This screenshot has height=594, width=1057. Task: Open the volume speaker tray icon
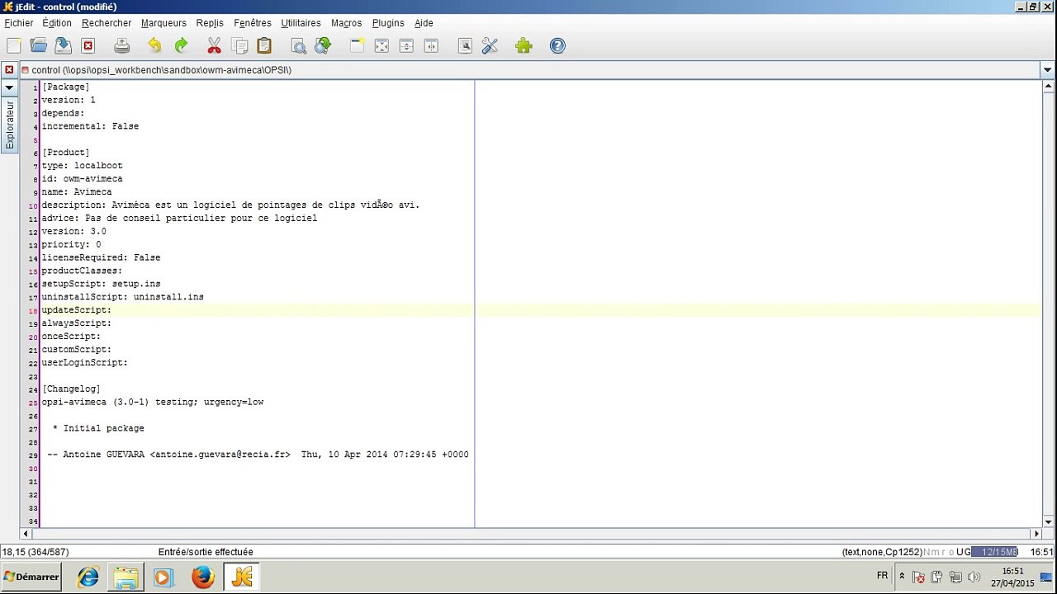tap(974, 577)
